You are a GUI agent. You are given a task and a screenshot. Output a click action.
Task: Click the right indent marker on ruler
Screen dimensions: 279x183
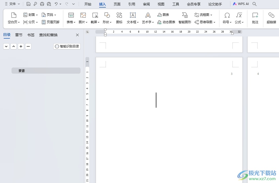(x=232, y=33)
